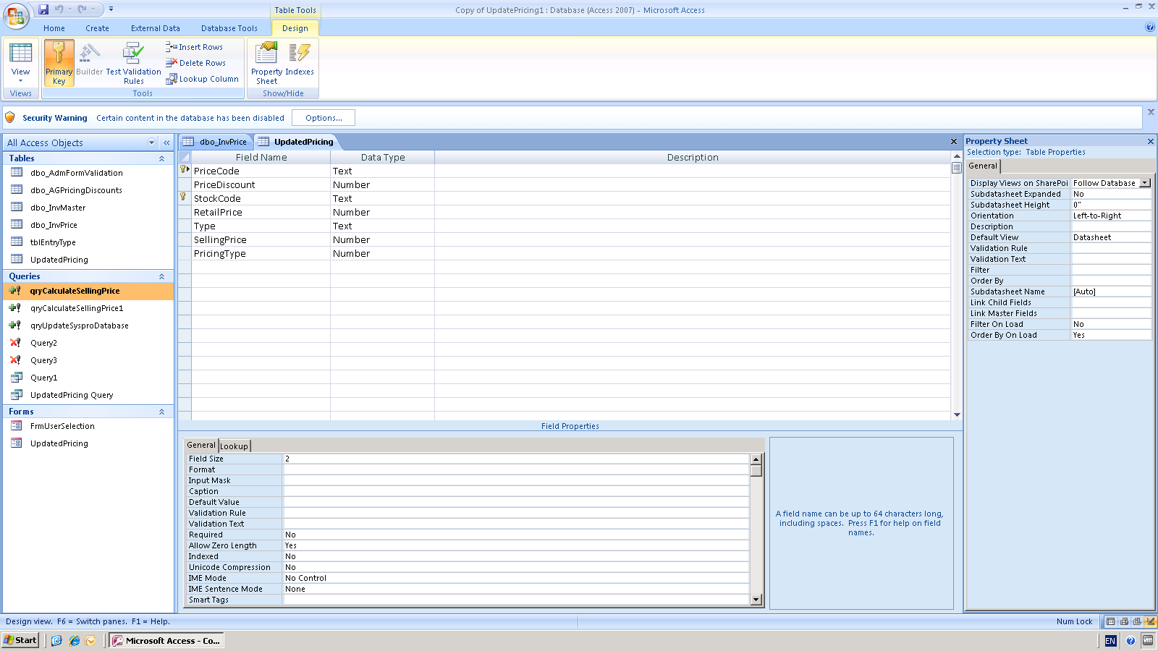Click the Field Size value box
The width and height of the screenshot is (1158, 651).
pos(515,459)
